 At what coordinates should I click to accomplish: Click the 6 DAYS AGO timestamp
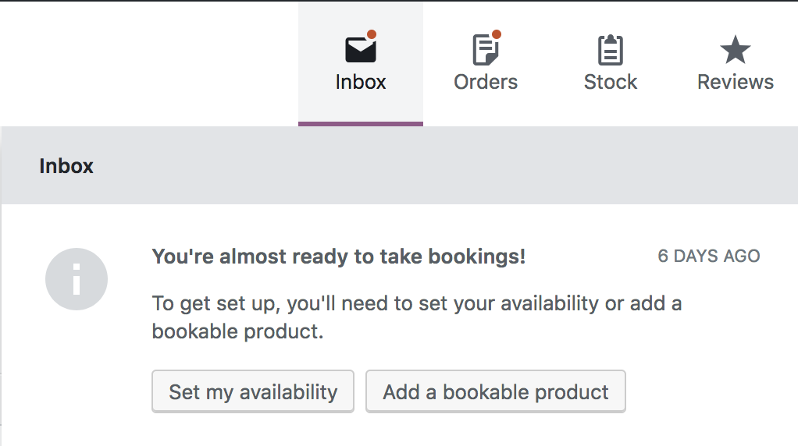(x=708, y=256)
